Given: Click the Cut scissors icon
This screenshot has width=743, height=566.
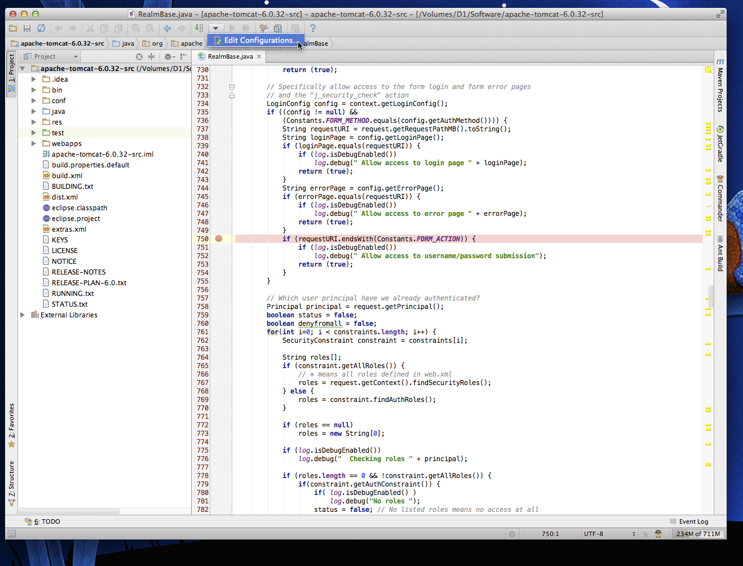Looking at the screenshot, I should click(90, 28).
